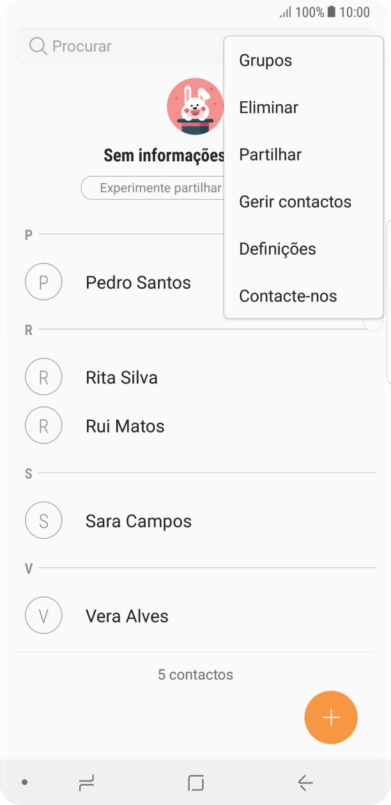Open Definições from the overflow menu

[x=277, y=249]
